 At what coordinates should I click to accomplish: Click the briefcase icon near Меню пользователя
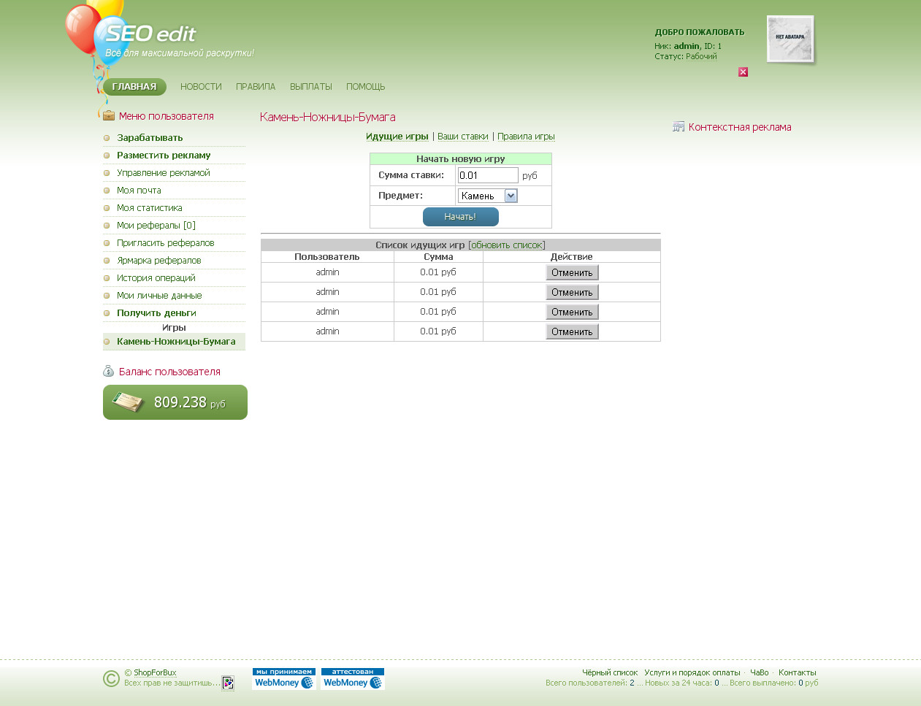coord(109,116)
